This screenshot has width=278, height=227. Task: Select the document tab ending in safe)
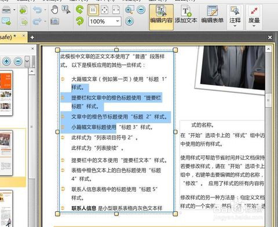click(x=12, y=37)
